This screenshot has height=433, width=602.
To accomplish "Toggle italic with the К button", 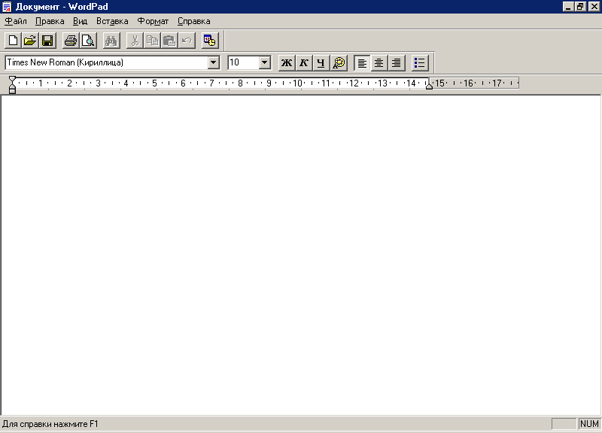I will coord(304,63).
